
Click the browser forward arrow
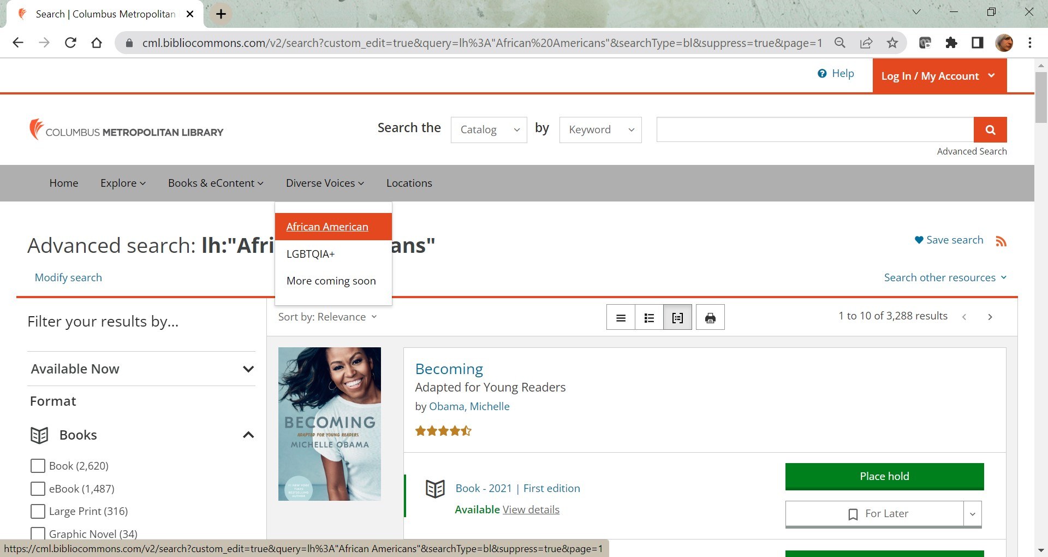tap(44, 43)
